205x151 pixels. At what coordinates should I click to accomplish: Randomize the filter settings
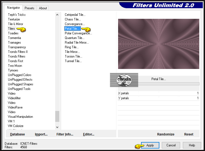[x=166, y=134]
